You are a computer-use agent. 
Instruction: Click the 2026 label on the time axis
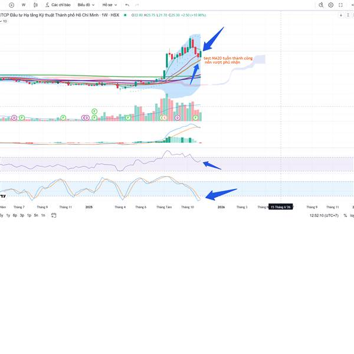(x=221, y=207)
